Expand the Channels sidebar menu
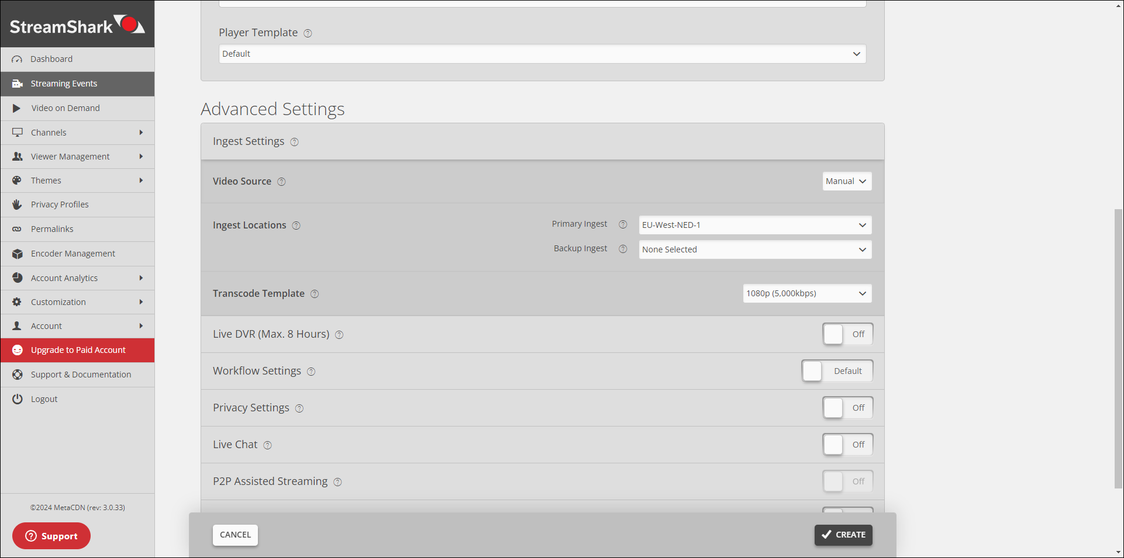This screenshot has height=558, width=1124. (77, 133)
